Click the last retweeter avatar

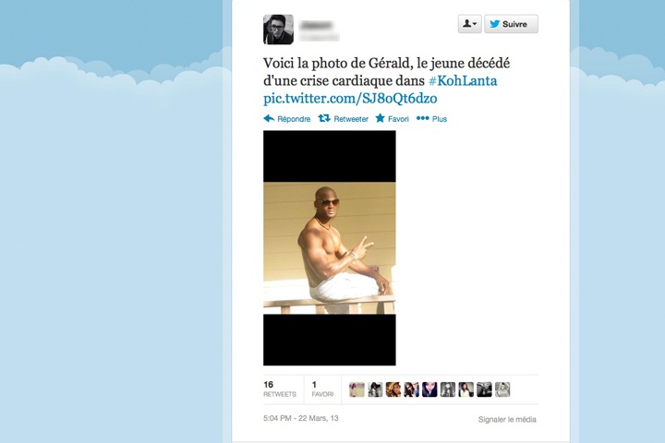502,389
